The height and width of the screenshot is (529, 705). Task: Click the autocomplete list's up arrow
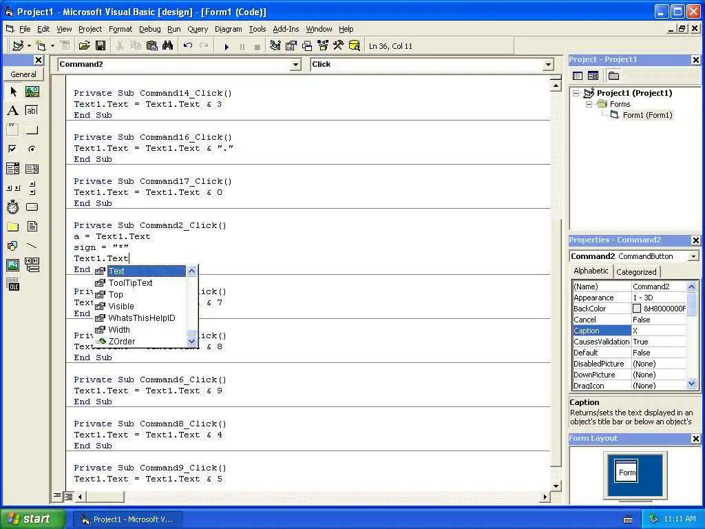click(x=191, y=271)
